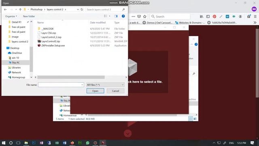This screenshot has height=146, width=259.
Task: Click the Cancel button
Action: point(115,91)
